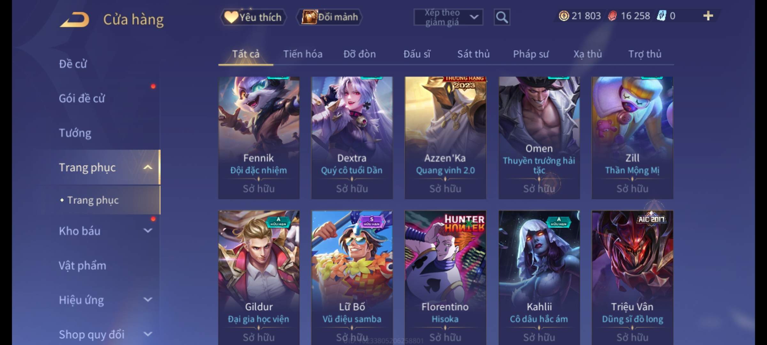Open the Xếp theo giảm giá sort dropdown
This screenshot has width=767, height=345.
(x=448, y=17)
